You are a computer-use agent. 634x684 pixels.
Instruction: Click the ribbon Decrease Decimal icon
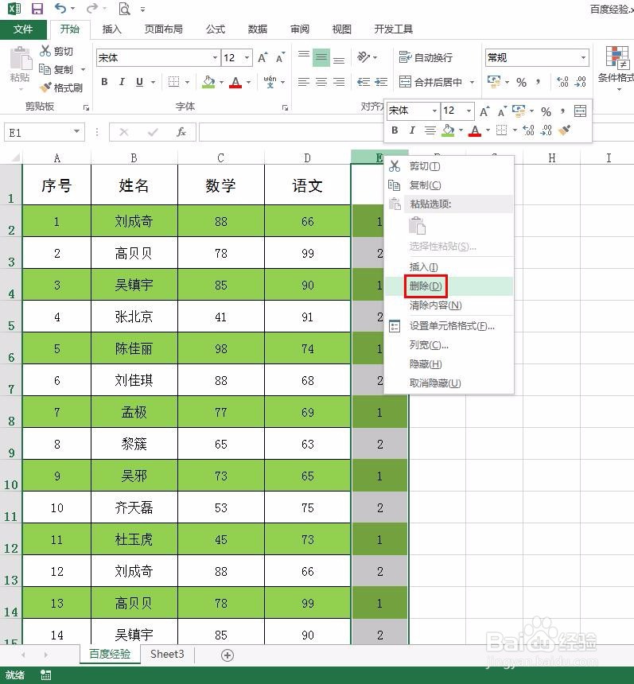click(x=581, y=82)
